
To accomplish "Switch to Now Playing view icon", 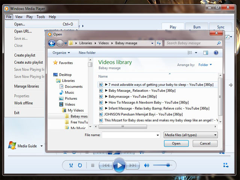I will pyautogui.click(x=226, y=165).
